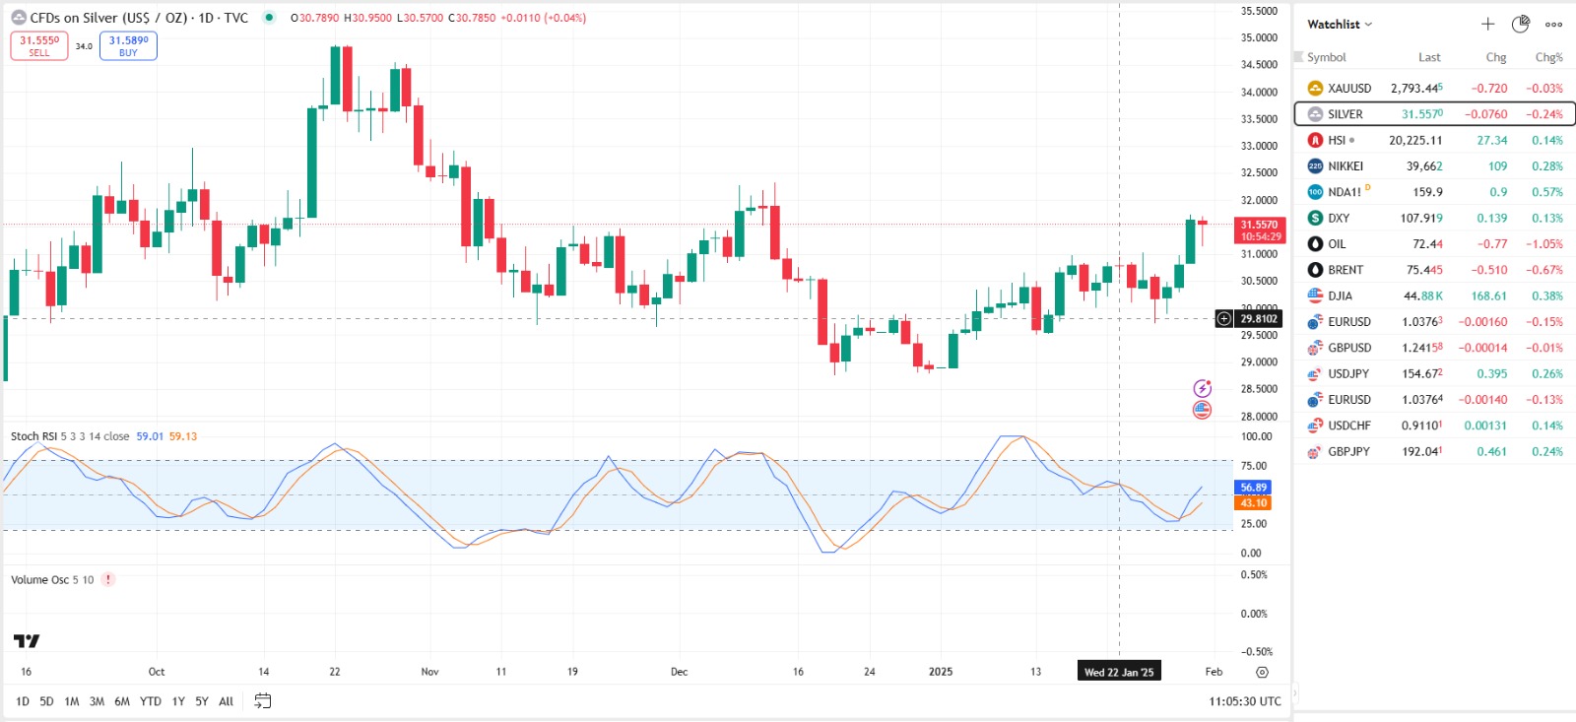Click the plus icon beside 29.8102 price label
Image resolution: width=1576 pixels, height=722 pixels.
1223,318
